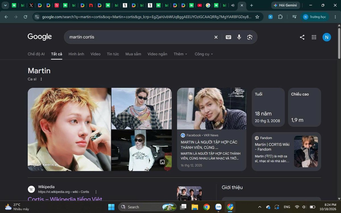Open the Mua sắm tab
Image resolution: width=341 pixels, height=213 pixels.
[x=133, y=54]
